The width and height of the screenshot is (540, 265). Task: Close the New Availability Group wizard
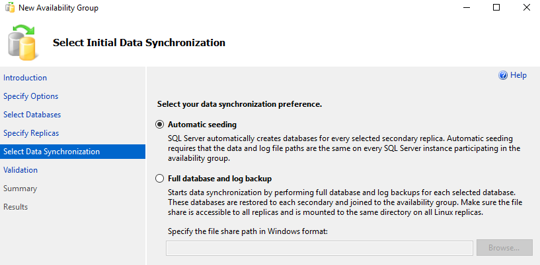pyautogui.click(x=527, y=8)
